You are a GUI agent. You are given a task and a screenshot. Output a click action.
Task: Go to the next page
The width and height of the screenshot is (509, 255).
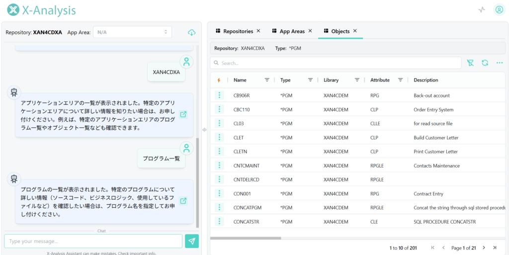point(484,248)
